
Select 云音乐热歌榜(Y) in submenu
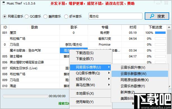[133, 86]
